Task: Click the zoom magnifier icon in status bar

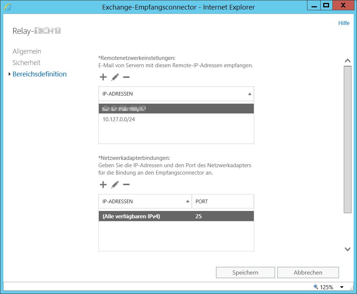Action: point(315,287)
